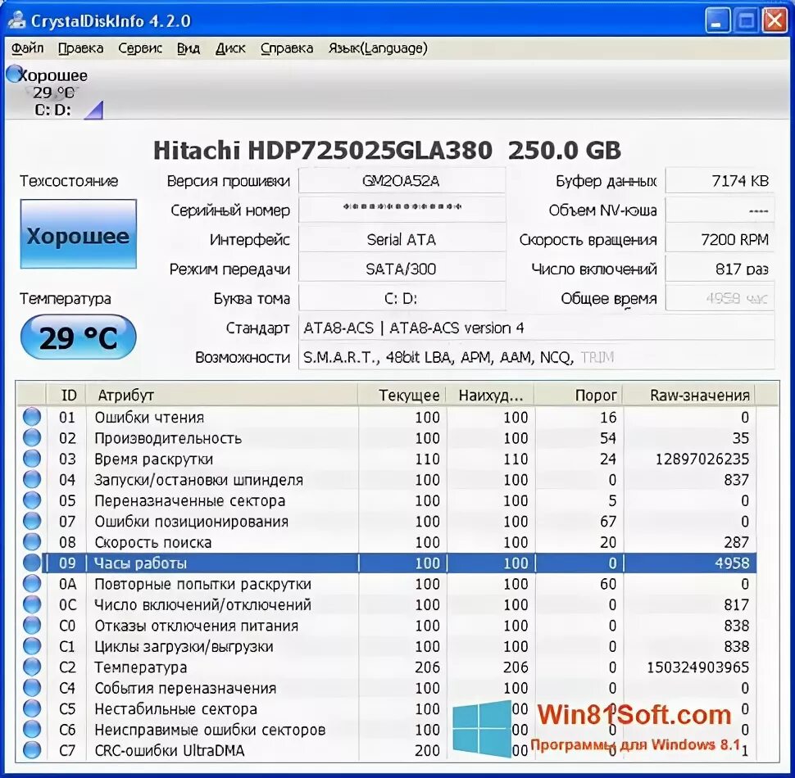Image resolution: width=795 pixels, height=778 pixels.
Task: Click the status icon for 09 Часы работы
Action: tap(31, 563)
